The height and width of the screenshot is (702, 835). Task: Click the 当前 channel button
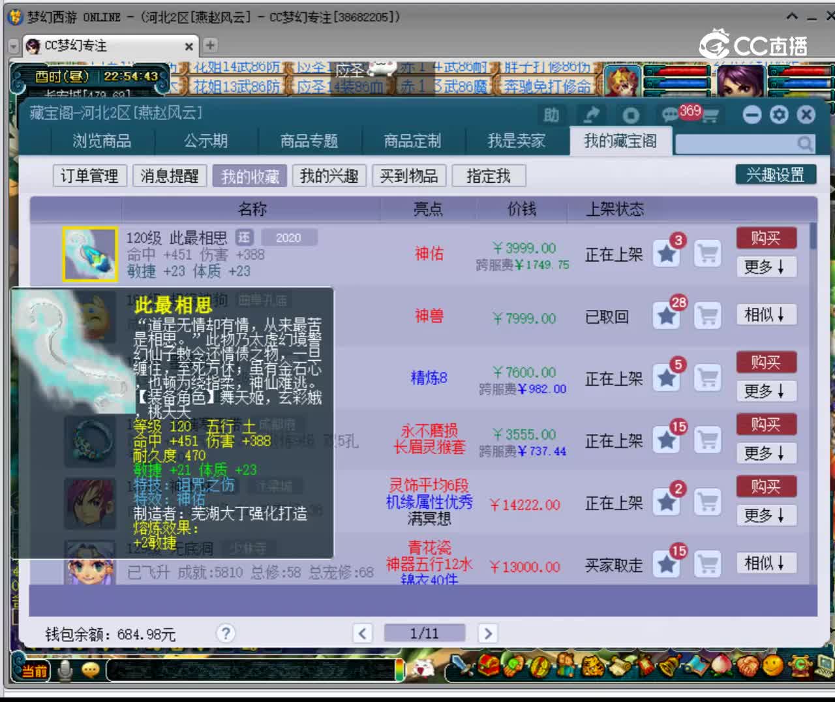[35, 671]
